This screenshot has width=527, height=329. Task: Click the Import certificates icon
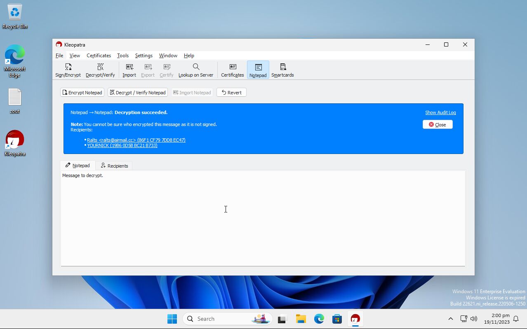coord(129,70)
